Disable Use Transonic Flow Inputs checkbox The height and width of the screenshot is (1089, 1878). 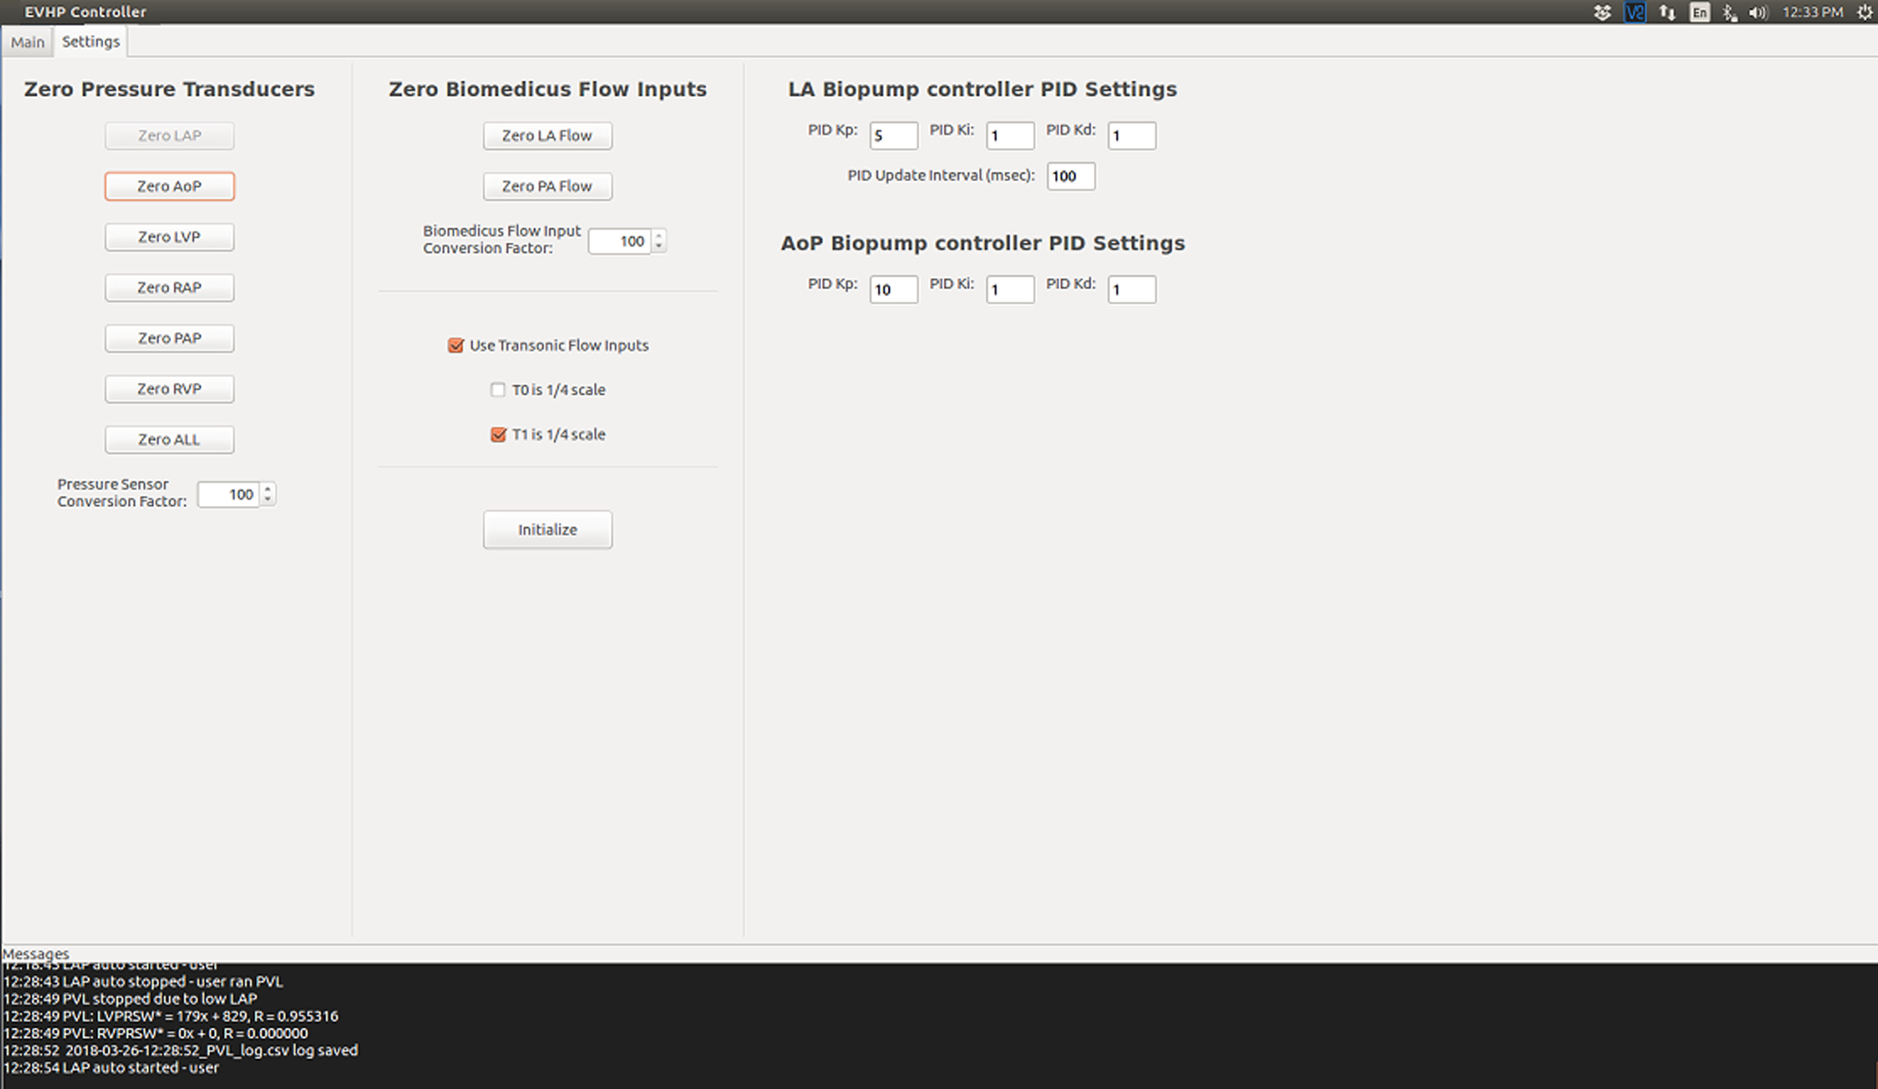pos(456,345)
